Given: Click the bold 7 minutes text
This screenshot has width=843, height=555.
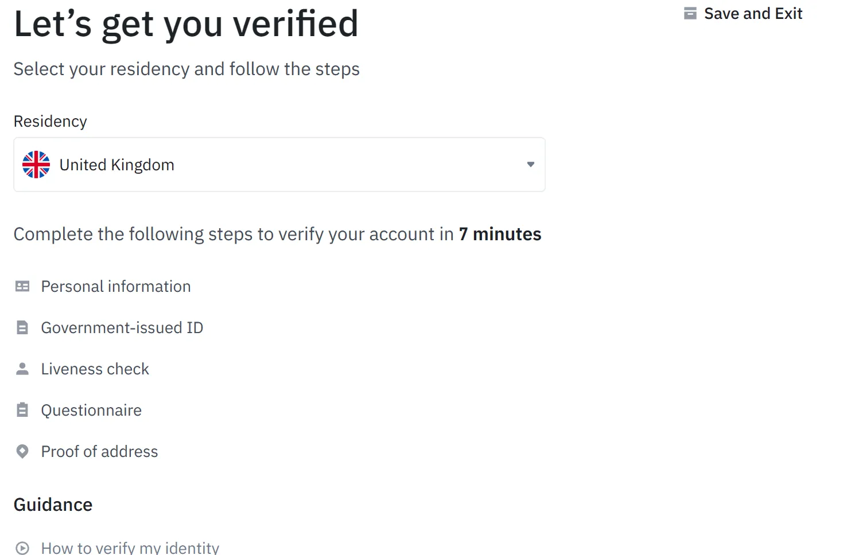Looking at the screenshot, I should 500,234.
